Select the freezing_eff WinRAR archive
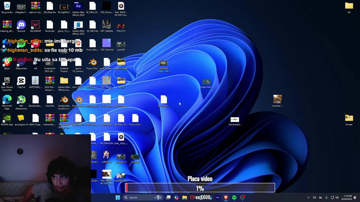Image resolution: width=360 pixels, height=202 pixels. click(x=7, y=27)
